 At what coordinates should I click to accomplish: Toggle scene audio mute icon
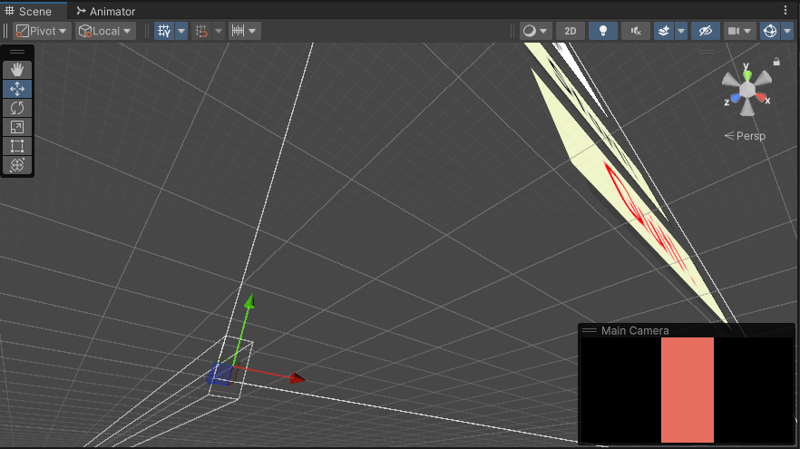(636, 31)
